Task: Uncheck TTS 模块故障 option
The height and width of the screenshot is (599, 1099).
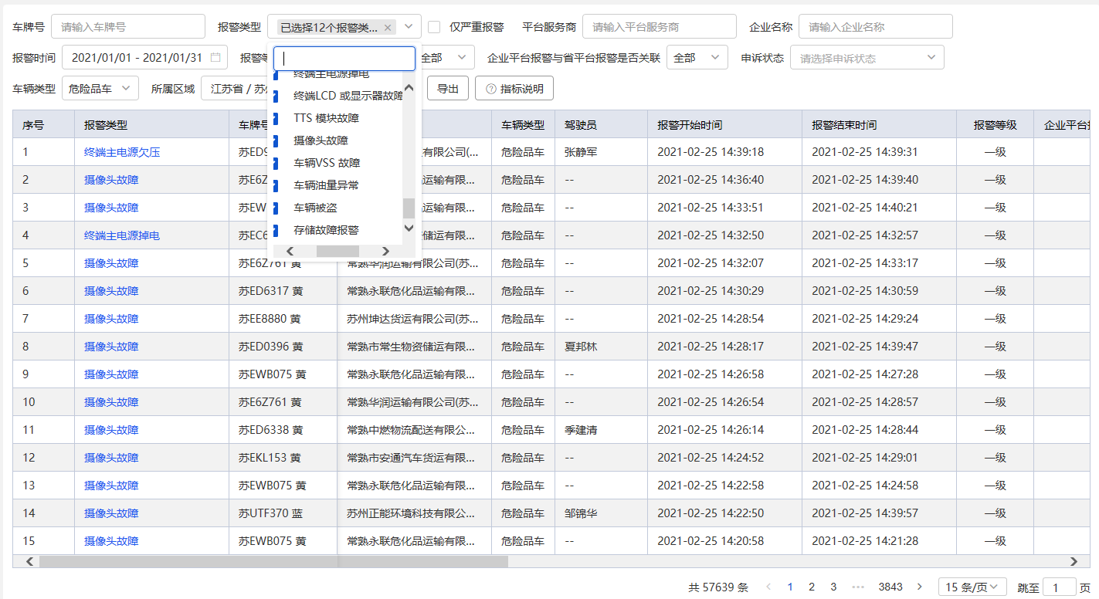Action: (x=276, y=118)
